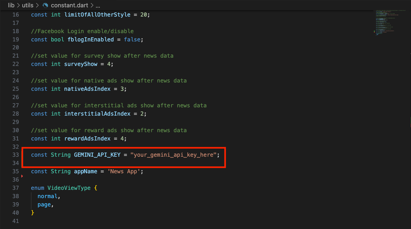This screenshot has height=229, width=411.
Task: Click the 'rewardAdsIndex' identifier
Action: tap(87, 139)
